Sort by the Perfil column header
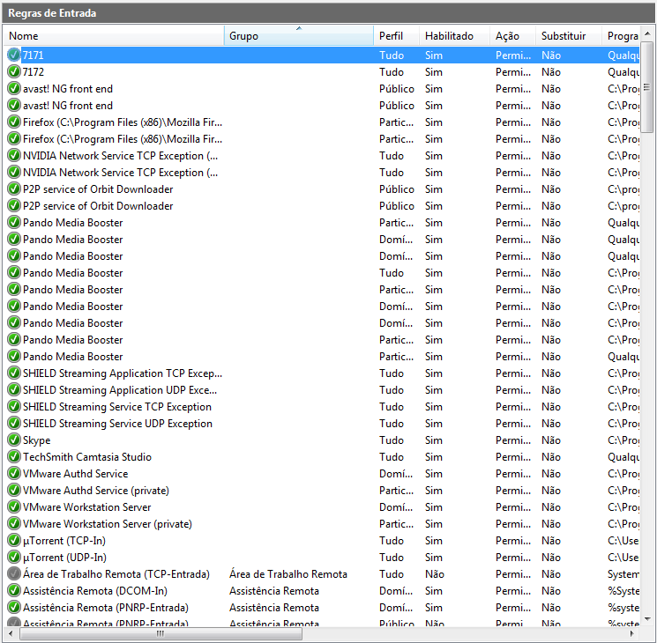Image resolution: width=657 pixels, height=643 pixels. click(396, 36)
